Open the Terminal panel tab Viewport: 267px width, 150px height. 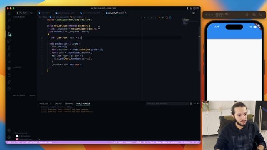click(x=69, y=104)
